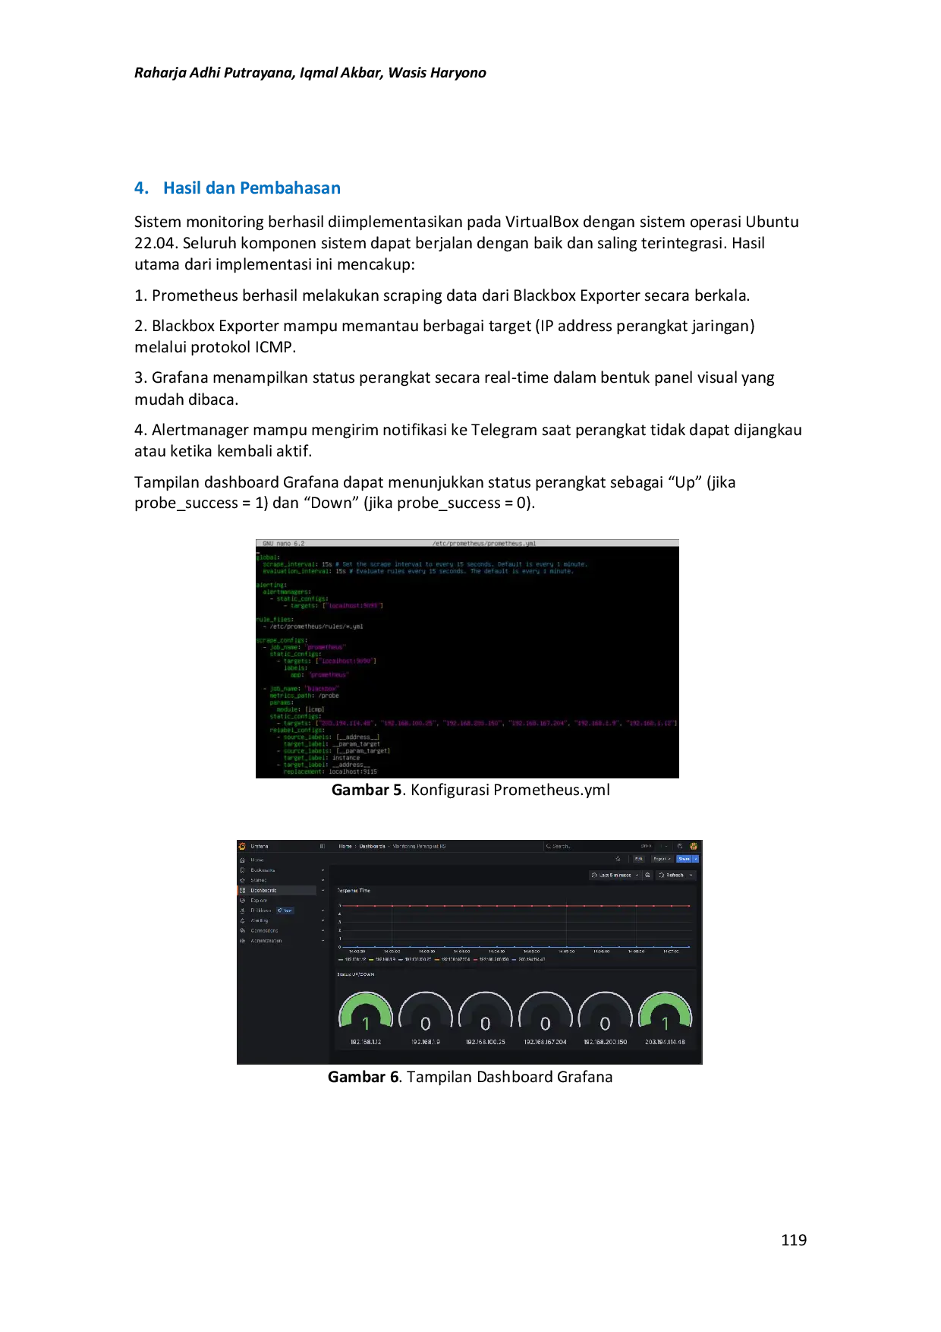The image size is (941, 1332).
Task: Click the New badge next to Drilldown
Action: click(285, 911)
